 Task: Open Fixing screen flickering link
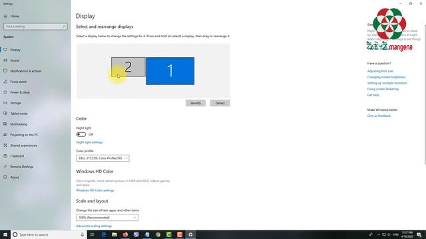click(383, 89)
